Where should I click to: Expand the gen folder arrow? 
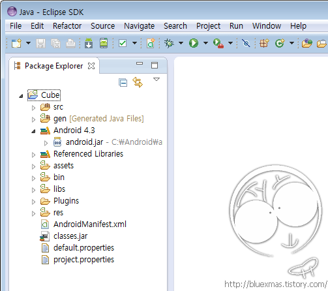tap(33, 119)
